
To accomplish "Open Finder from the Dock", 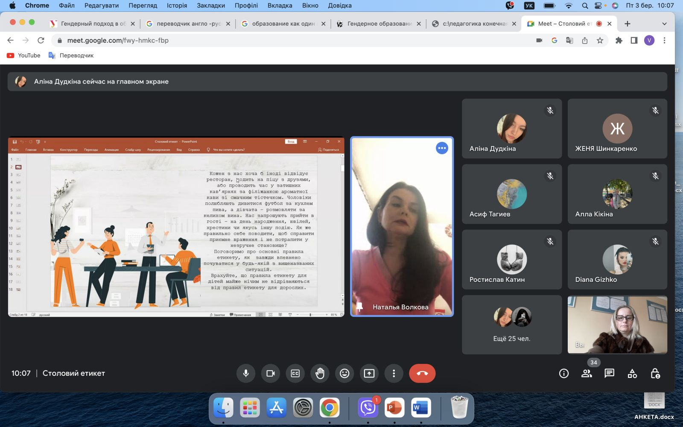I will pyautogui.click(x=223, y=408).
